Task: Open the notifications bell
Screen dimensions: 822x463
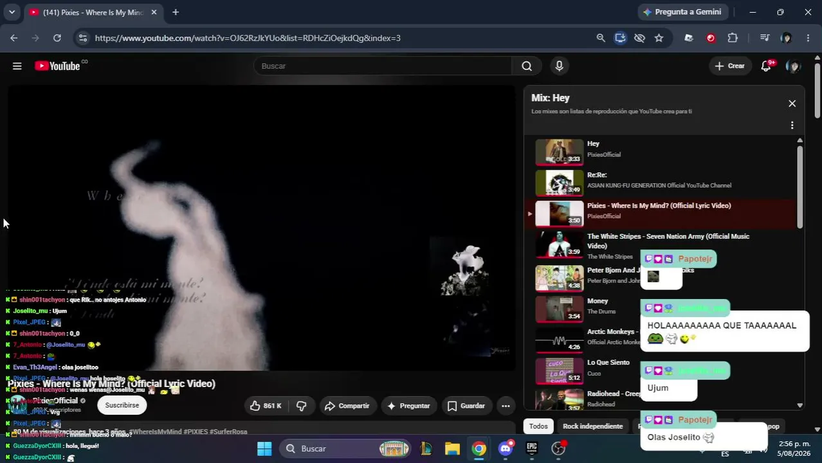Action: tap(766, 66)
